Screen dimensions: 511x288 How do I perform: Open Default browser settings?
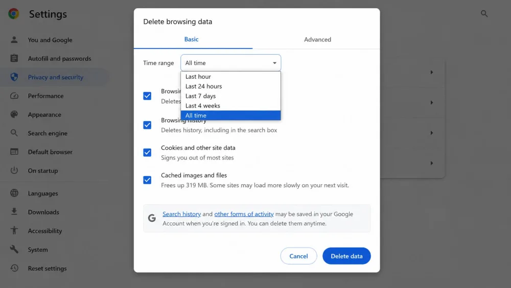tap(50, 151)
